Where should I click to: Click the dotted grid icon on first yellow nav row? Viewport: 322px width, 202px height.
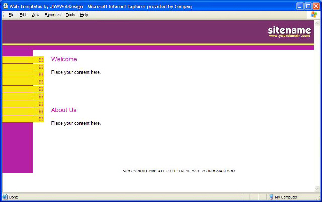pos(41,60)
